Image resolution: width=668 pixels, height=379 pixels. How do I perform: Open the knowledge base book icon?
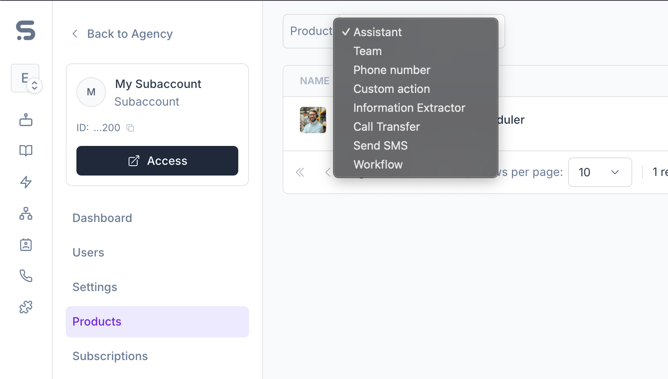[x=26, y=151]
